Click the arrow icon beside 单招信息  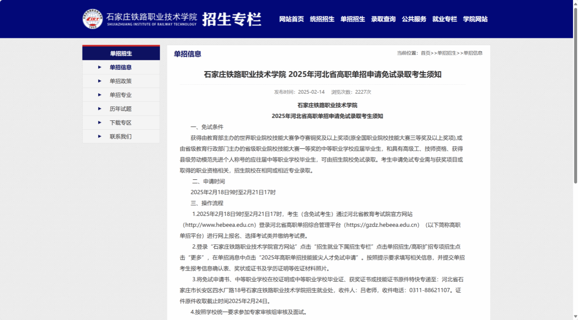(x=100, y=67)
